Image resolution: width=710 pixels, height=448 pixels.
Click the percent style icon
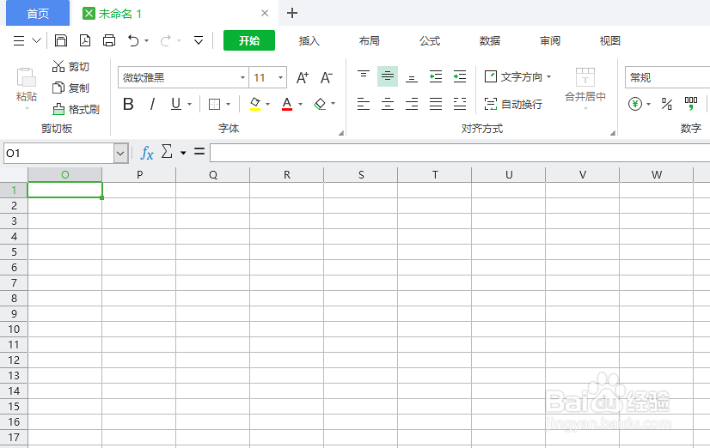point(666,105)
